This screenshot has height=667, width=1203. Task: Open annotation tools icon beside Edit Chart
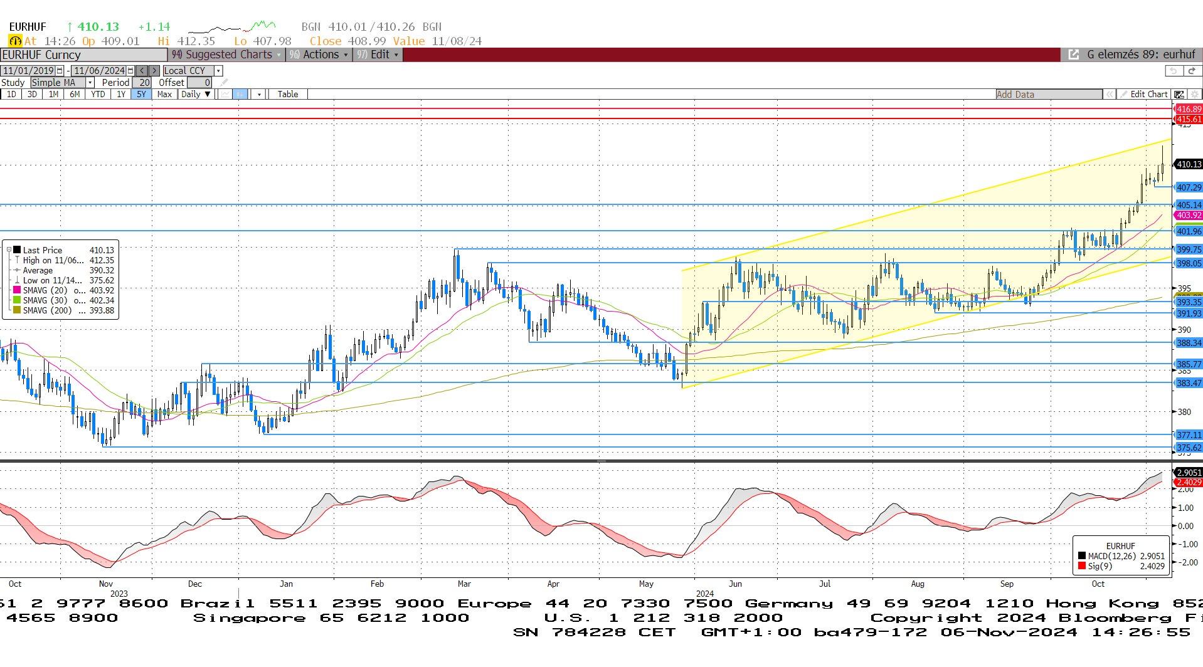click(1179, 94)
